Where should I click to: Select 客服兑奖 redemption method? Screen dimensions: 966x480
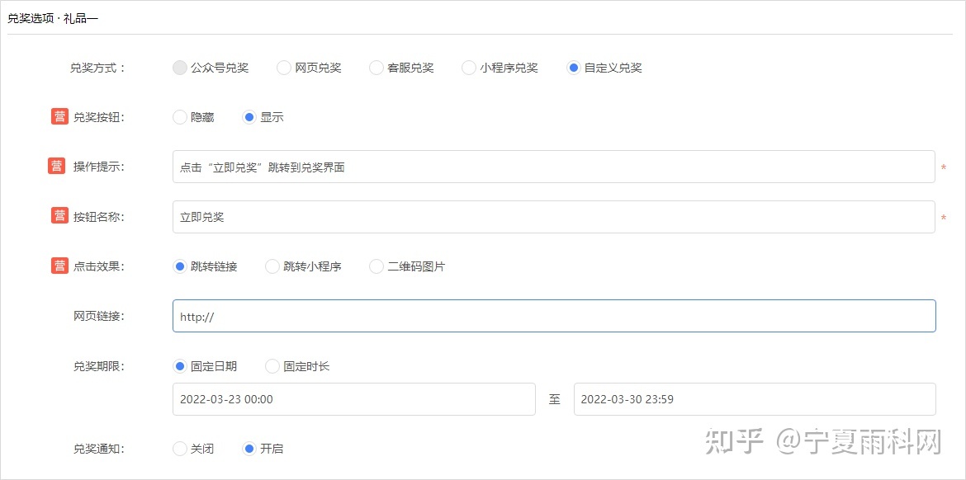click(376, 68)
